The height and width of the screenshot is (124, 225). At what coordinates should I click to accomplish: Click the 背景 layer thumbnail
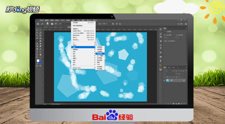[x=168, y=80]
